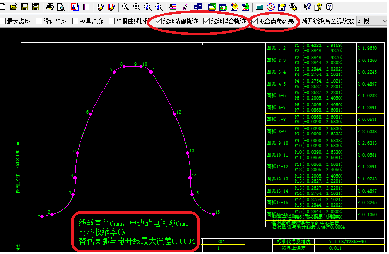389x254 pixels.
Task: Click fitting point 9 at the tooth tip
Action: tap(135, 64)
